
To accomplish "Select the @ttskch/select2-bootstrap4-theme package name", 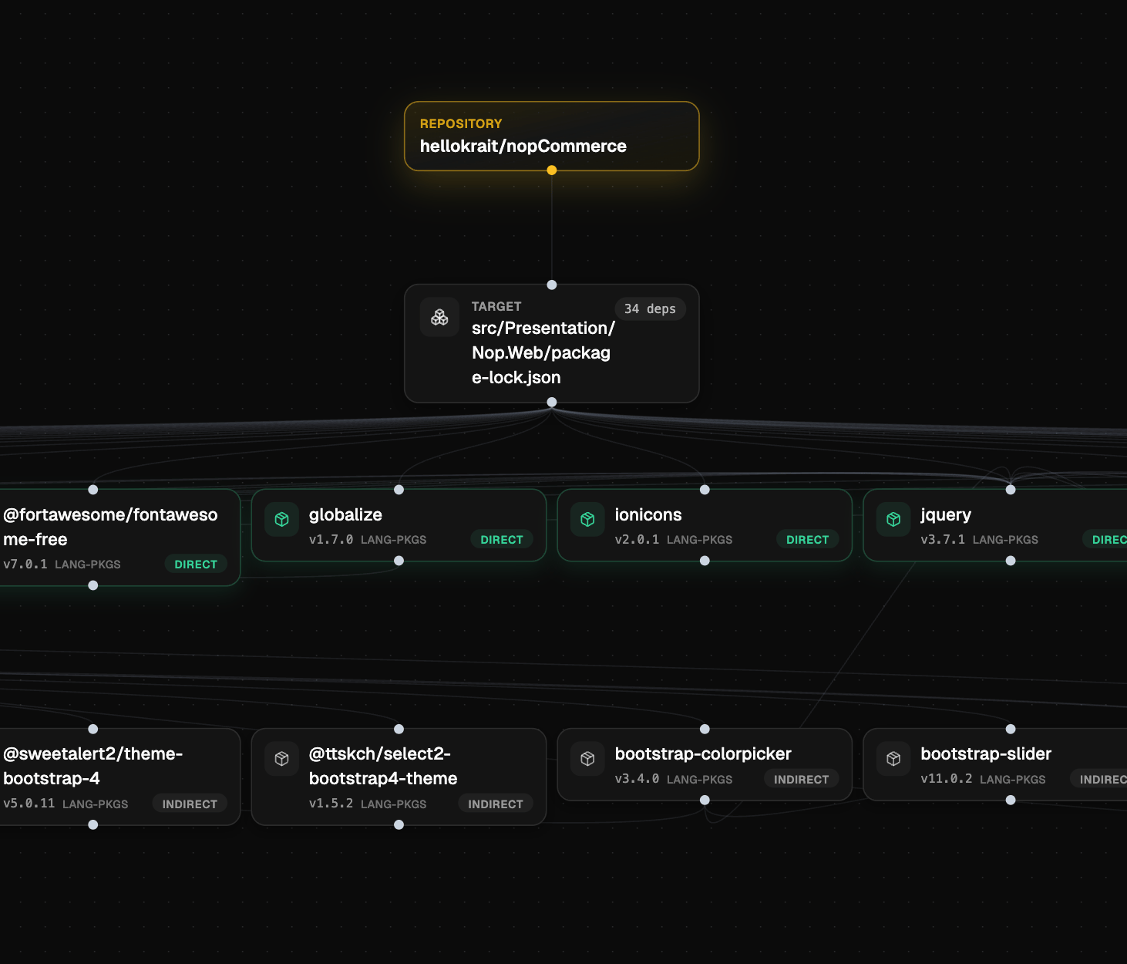I will (x=383, y=766).
